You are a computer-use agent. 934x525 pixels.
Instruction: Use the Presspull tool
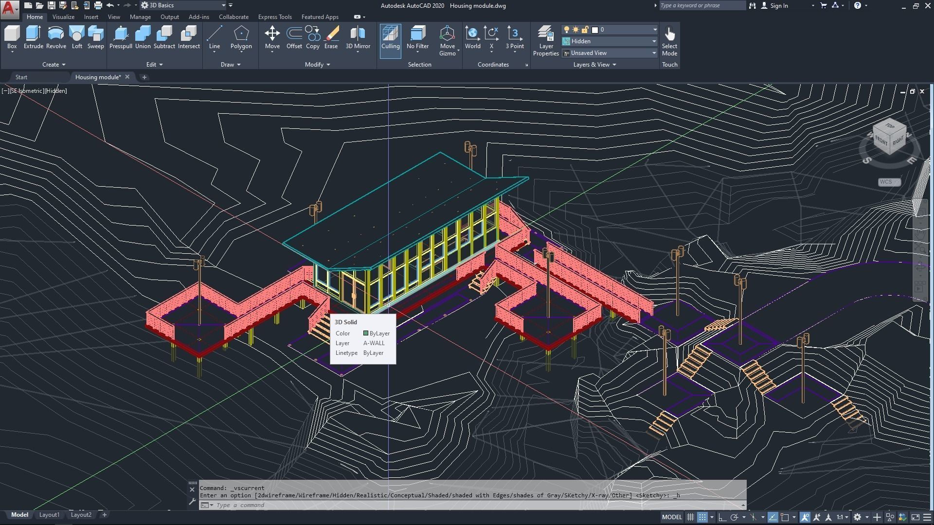click(x=121, y=37)
